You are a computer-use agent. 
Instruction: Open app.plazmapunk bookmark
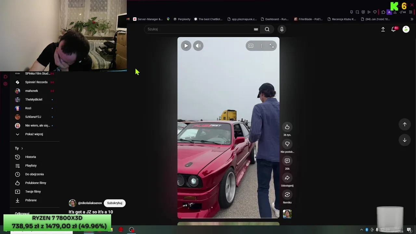242,19
